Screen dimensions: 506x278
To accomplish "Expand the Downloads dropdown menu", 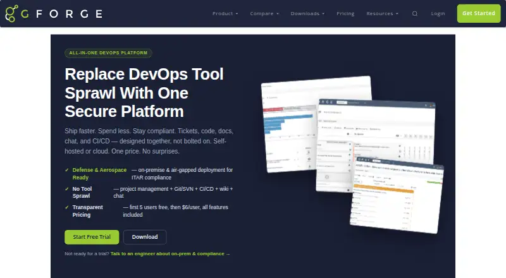I will point(307,13).
